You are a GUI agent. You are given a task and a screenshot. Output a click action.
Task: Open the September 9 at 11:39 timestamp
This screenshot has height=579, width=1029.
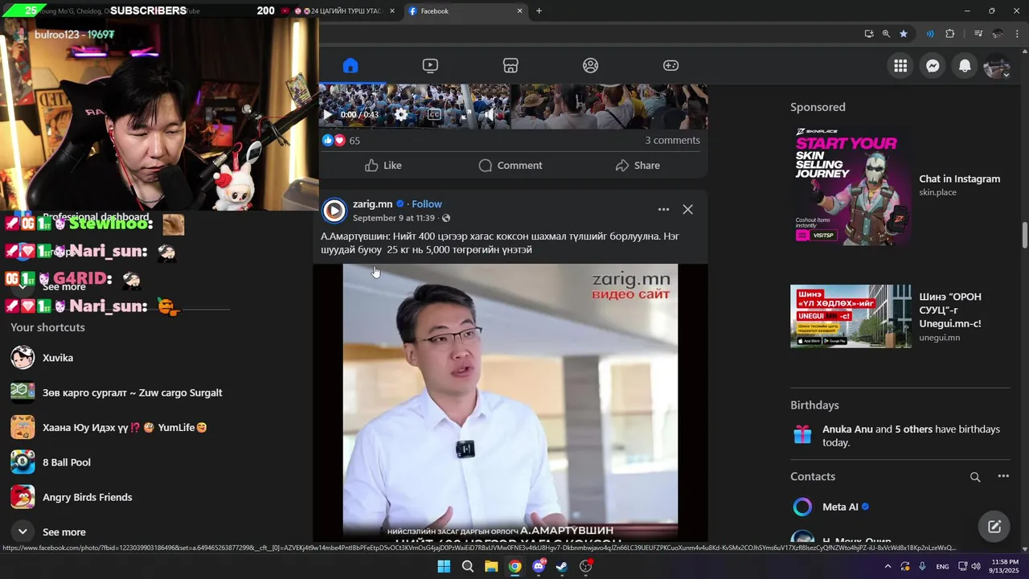pos(394,218)
